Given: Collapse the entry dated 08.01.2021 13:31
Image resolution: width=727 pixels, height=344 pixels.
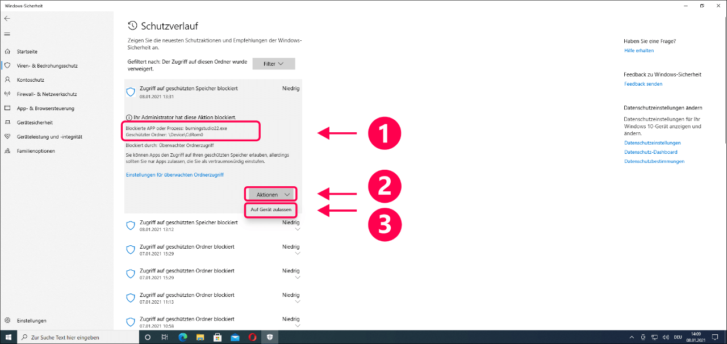Looking at the screenshot, I should point(212,93).
